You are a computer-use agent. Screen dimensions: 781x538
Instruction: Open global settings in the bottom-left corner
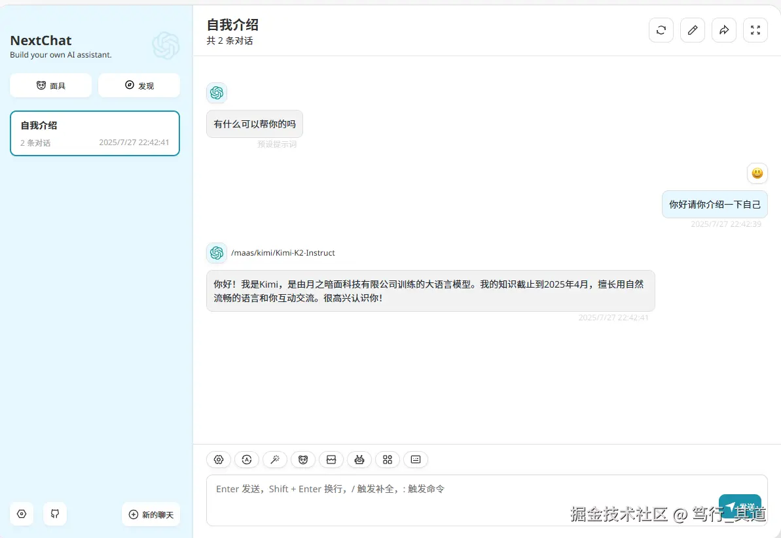(x=21, y=514)
